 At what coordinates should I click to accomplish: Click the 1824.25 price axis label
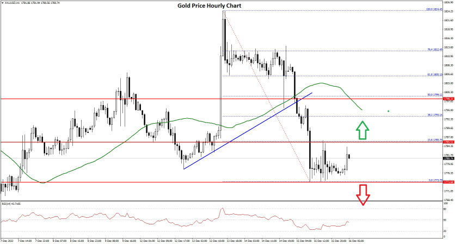pos(448,11)
